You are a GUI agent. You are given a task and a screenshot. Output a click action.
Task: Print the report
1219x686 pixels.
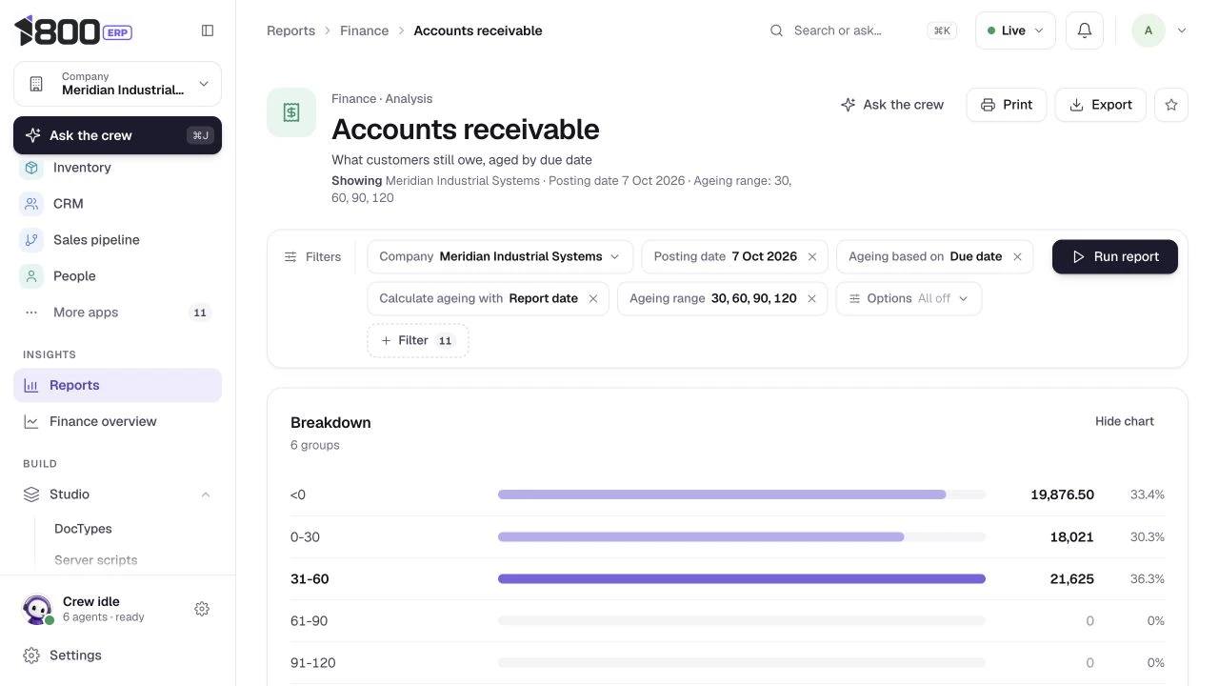(x=1007, y=105)
